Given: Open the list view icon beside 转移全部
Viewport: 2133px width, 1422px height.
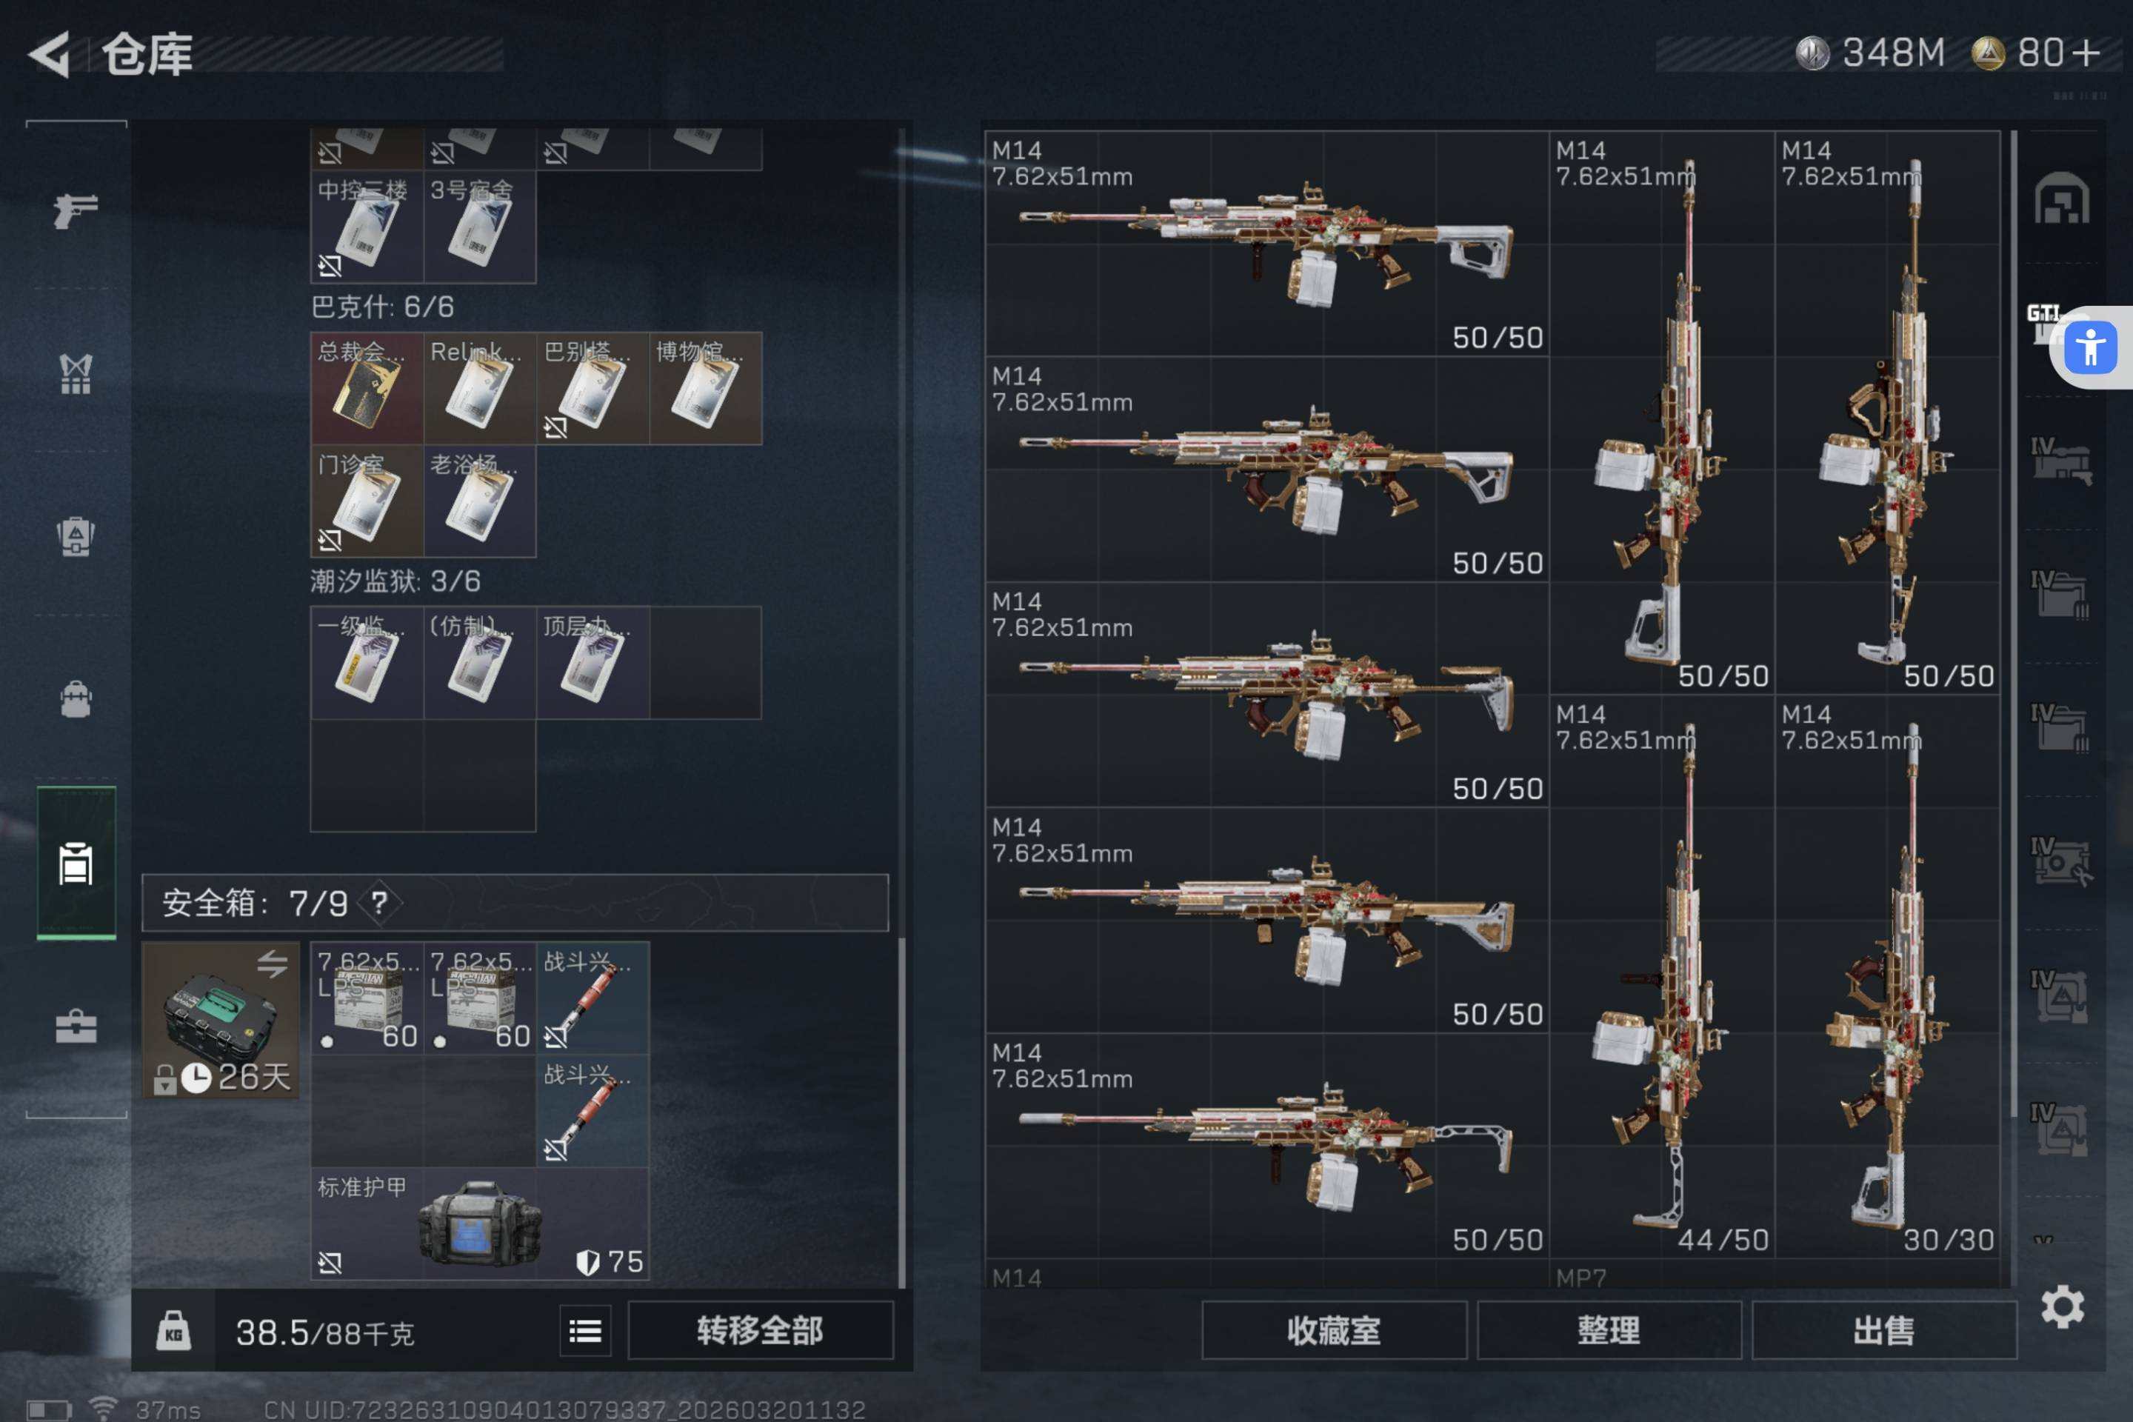Looking at the screenshot, I should [x=586, y=1330].
